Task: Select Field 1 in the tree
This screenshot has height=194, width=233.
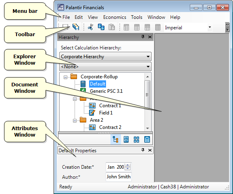Action: 106,113
